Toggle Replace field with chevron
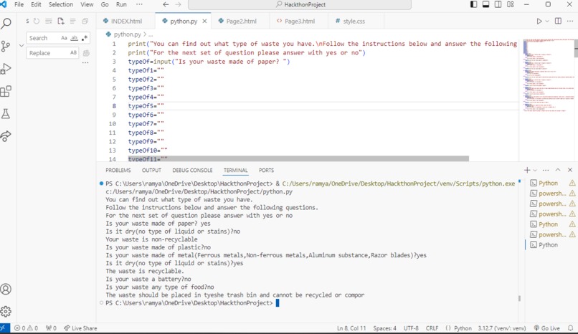 click(21, 46)
